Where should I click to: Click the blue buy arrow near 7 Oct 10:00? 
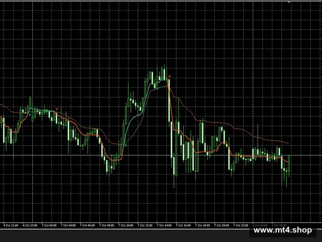[x=125, y=146]
